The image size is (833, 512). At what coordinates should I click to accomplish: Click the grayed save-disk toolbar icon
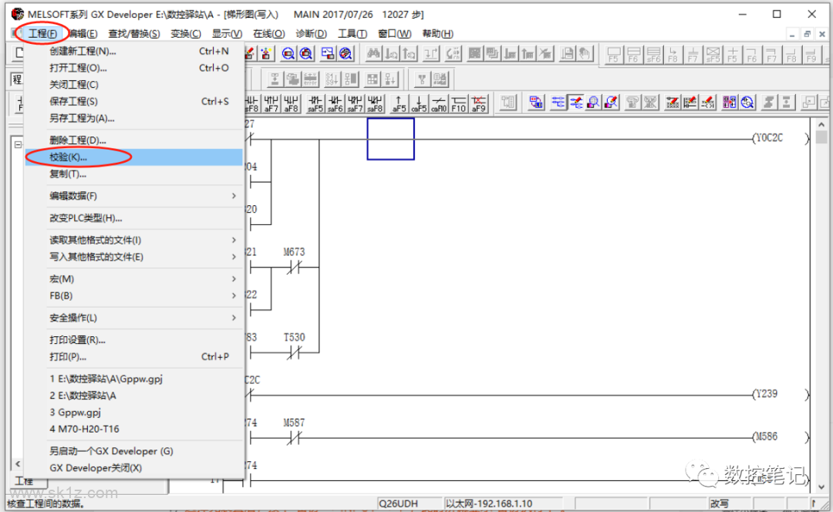click(568, 54)
